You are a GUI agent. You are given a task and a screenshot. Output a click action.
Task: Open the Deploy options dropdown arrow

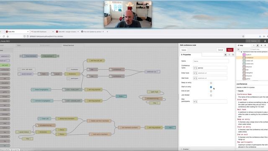(259, 41)
